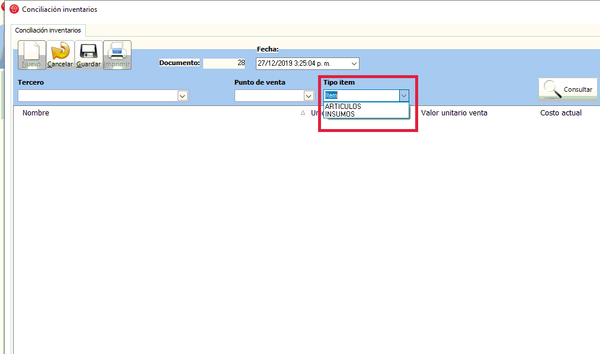Expand the Fecha date dropdown arrow
Image resolution: width=600 pixels, height=354 pixels.
[x=354, y=63]
